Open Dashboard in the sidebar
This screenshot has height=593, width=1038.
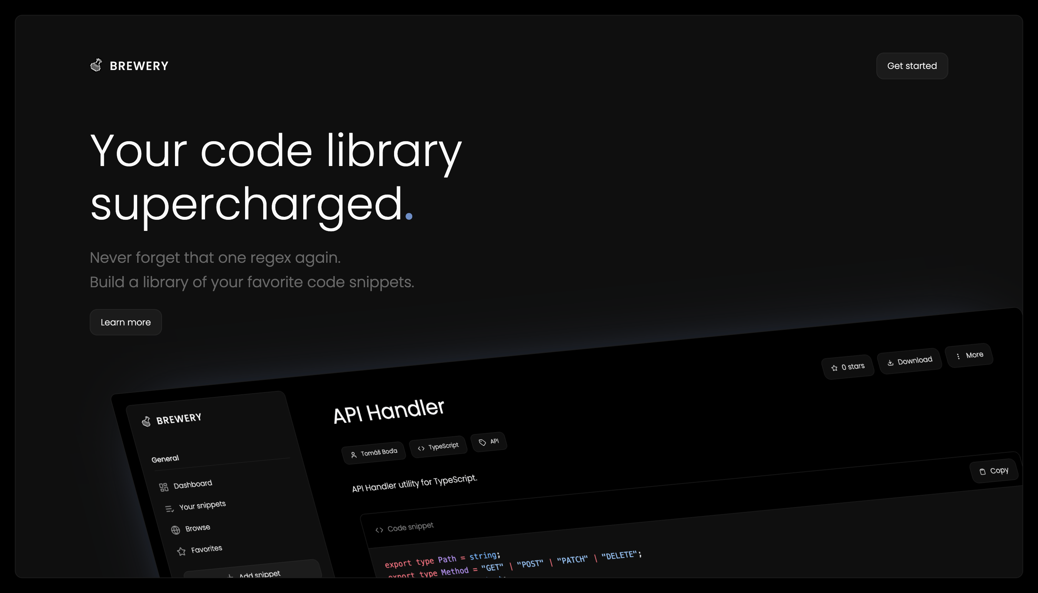[193, 484]
